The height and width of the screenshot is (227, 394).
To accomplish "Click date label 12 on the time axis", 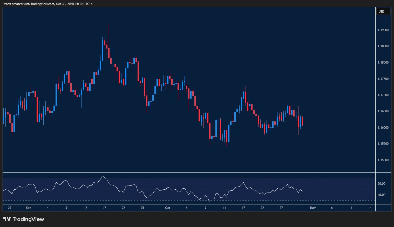I will pos(85,208).
